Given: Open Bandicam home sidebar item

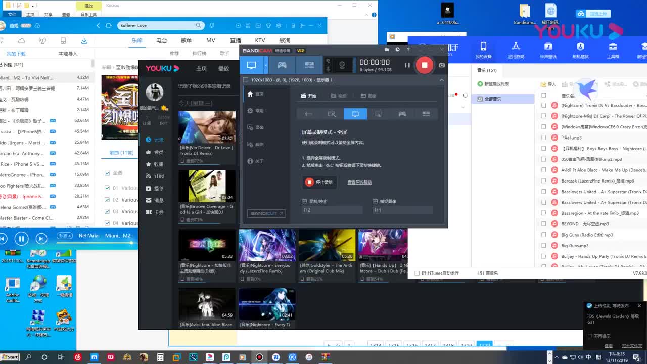Looking at the screenshot, I should pos(255,94).
